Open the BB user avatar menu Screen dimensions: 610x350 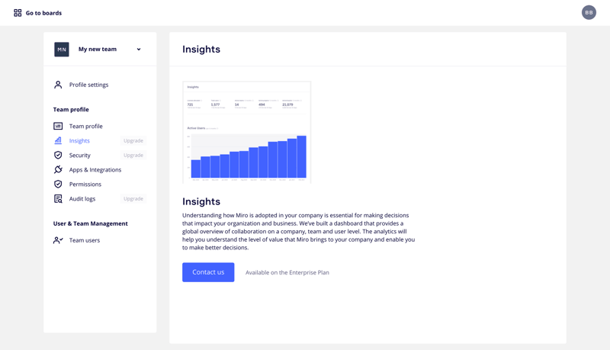tap(589, 12)
